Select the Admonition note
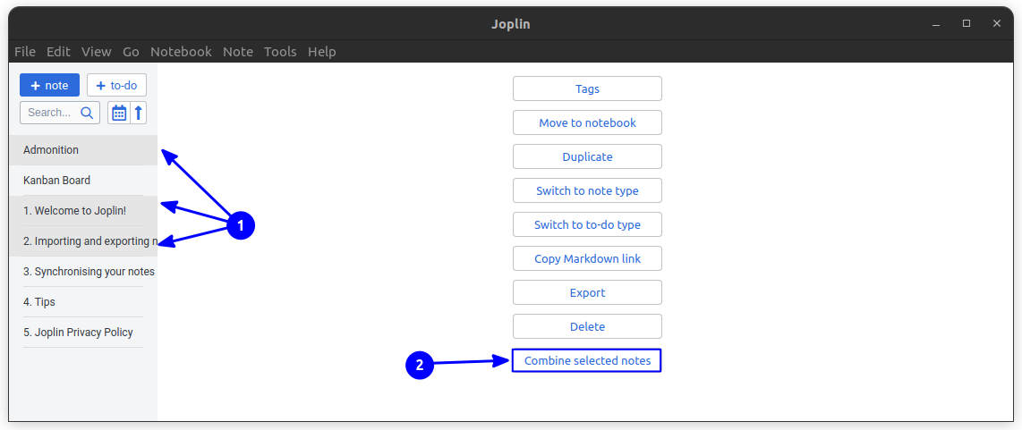 pyautogui.click(x=83, y=150)
